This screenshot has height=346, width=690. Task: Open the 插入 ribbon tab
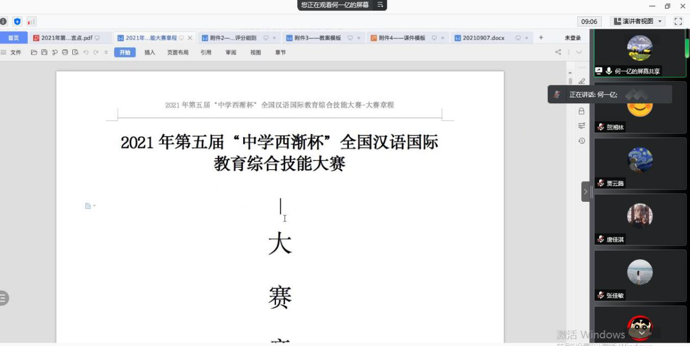tap(150, 53)
